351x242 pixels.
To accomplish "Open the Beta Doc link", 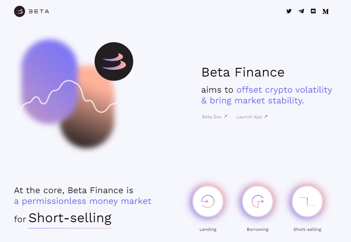I will (x=212, y=117).
